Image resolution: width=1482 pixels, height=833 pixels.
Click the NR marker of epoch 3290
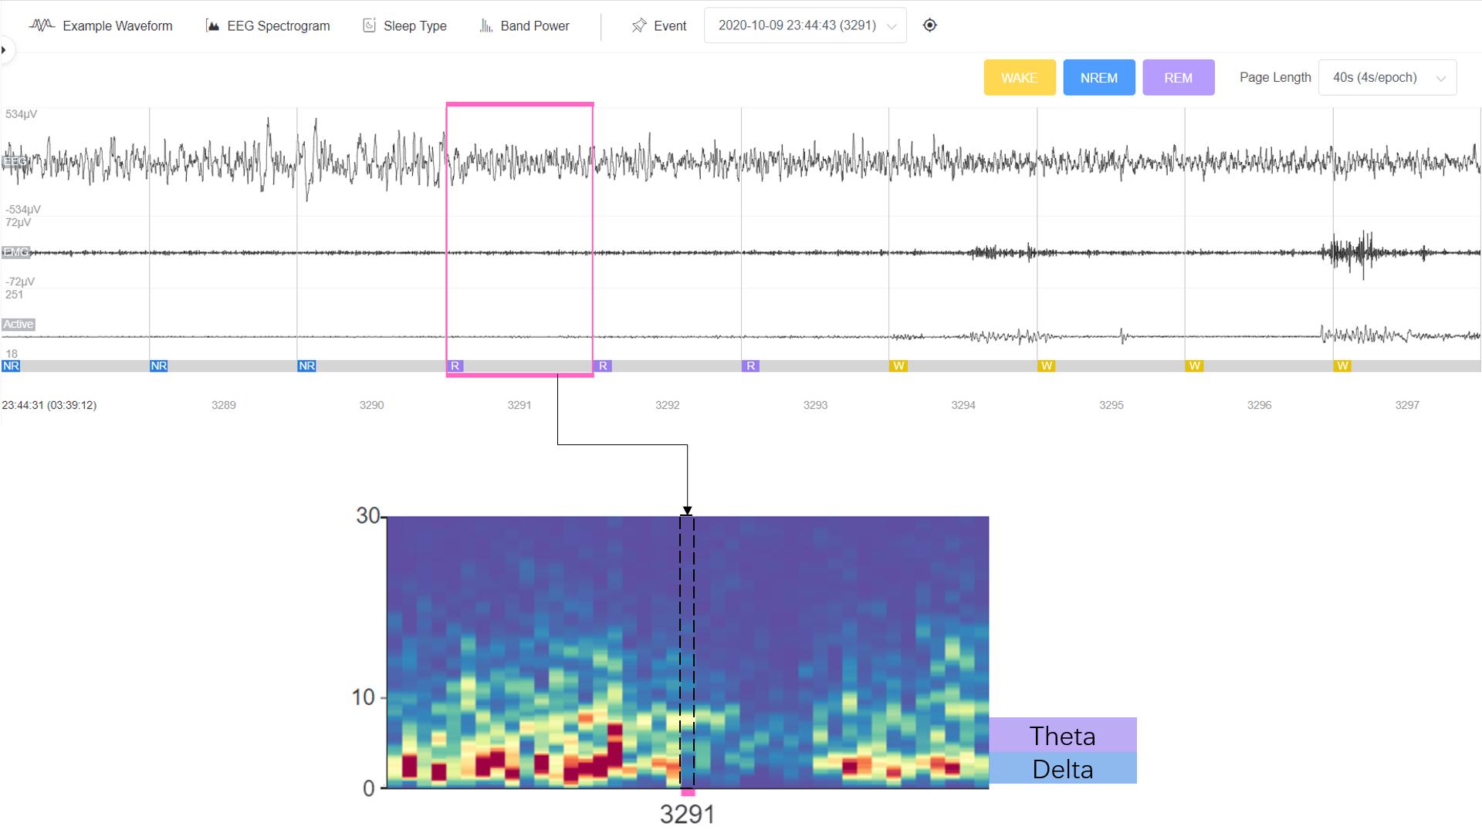[x=306, y=366]
